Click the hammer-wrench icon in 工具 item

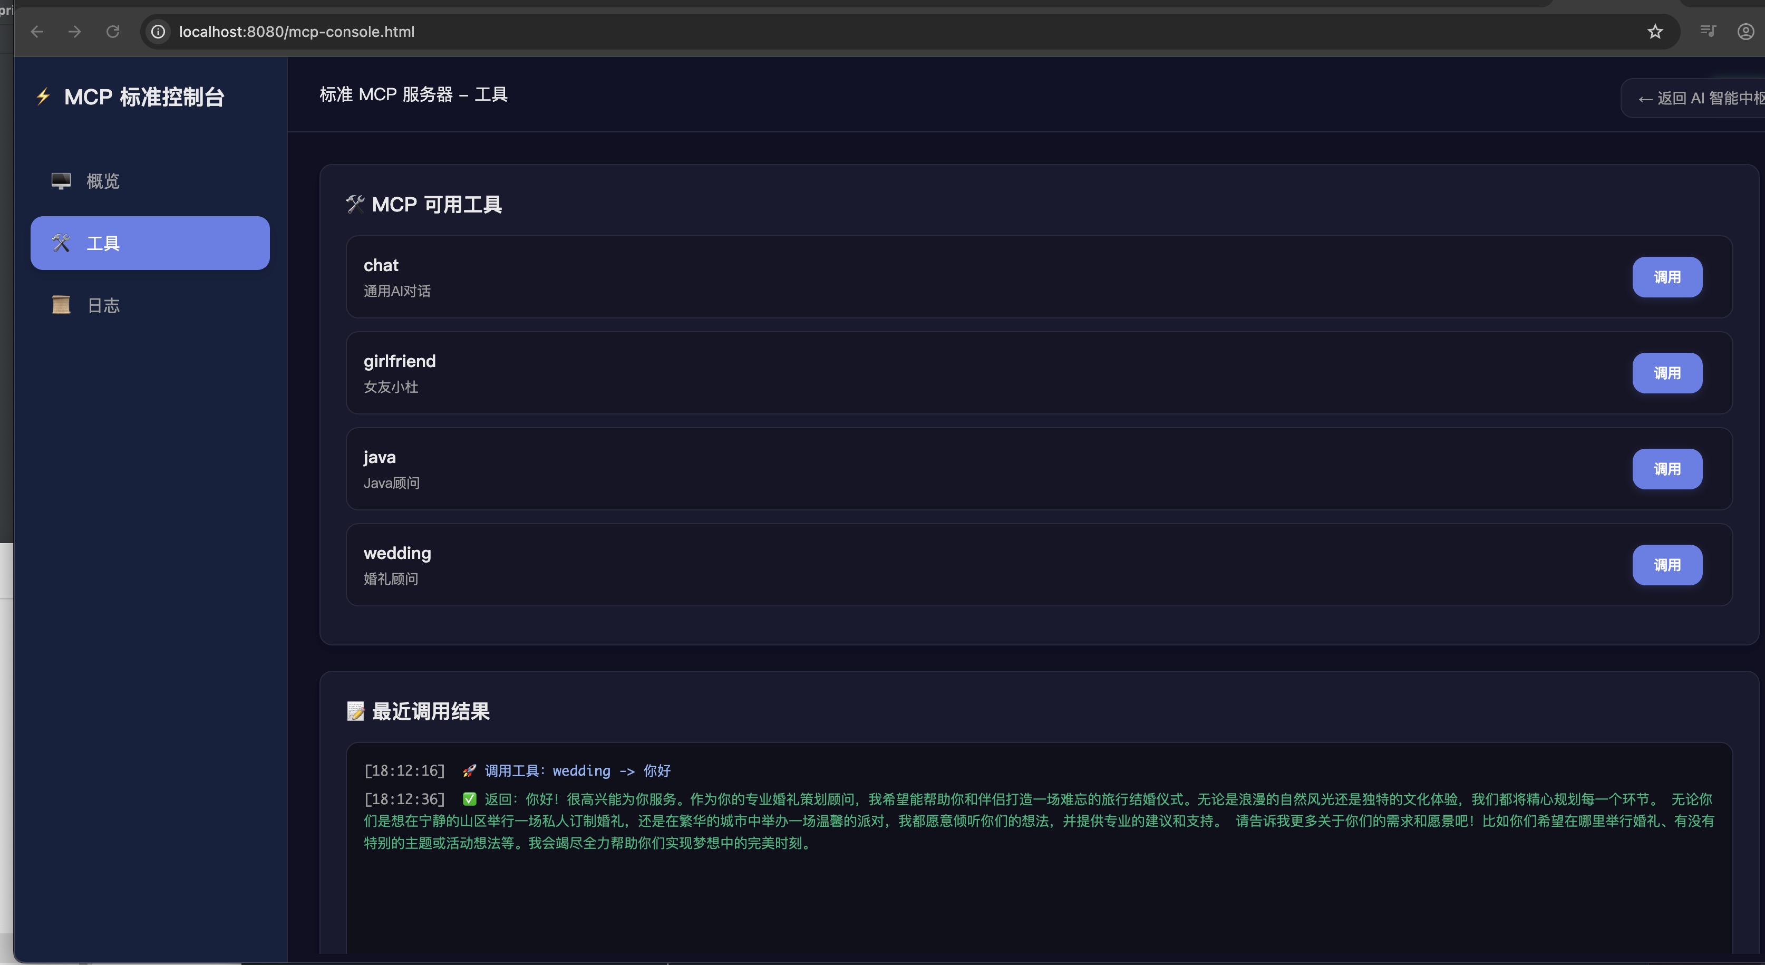click(61, 243)
